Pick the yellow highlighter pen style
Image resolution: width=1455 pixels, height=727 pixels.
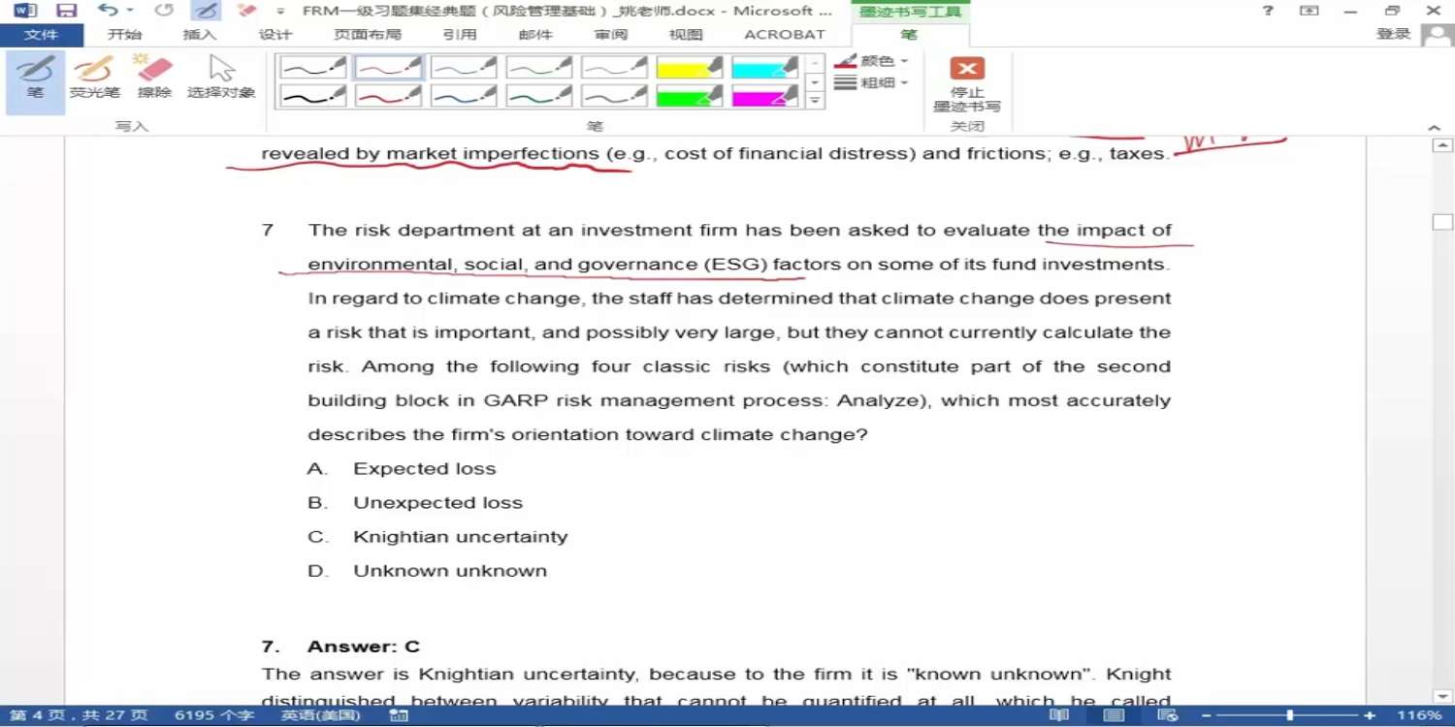pos(689,67)
